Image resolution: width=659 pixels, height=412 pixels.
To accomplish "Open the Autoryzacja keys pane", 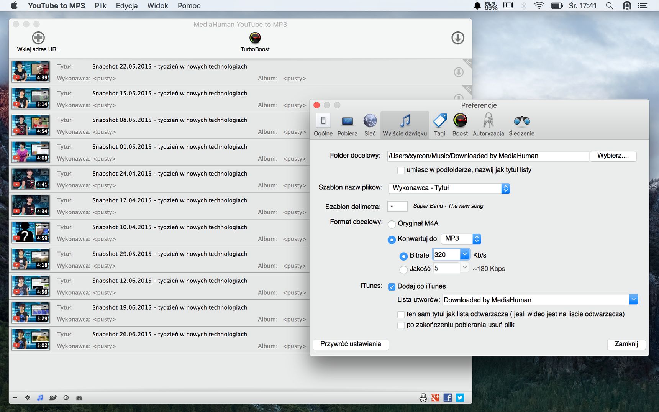I will point(488,125).
